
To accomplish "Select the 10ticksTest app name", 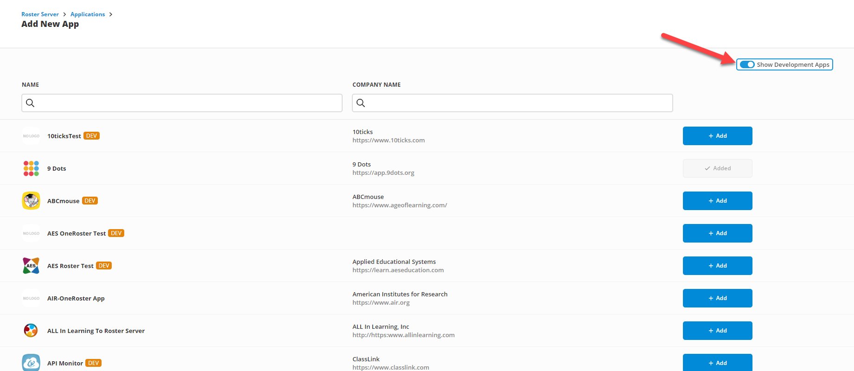I will coord(64,136).
